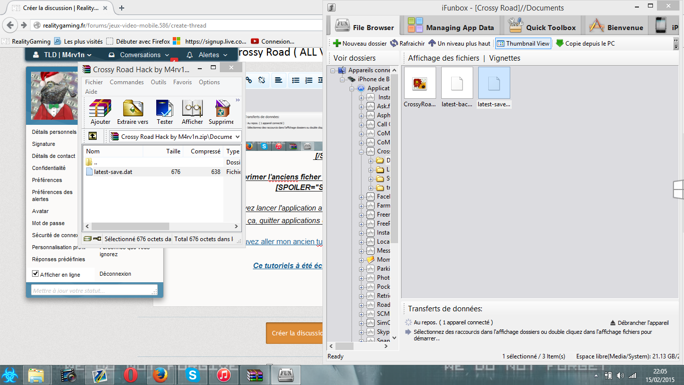Switch to the Bienvenue tab
The width and height of the screenshot is (684, 385).
[616, 26]
